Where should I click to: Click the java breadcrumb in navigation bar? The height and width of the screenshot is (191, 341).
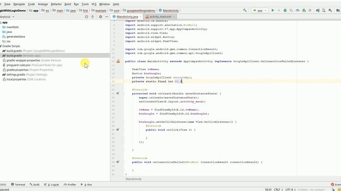[71, 11]
